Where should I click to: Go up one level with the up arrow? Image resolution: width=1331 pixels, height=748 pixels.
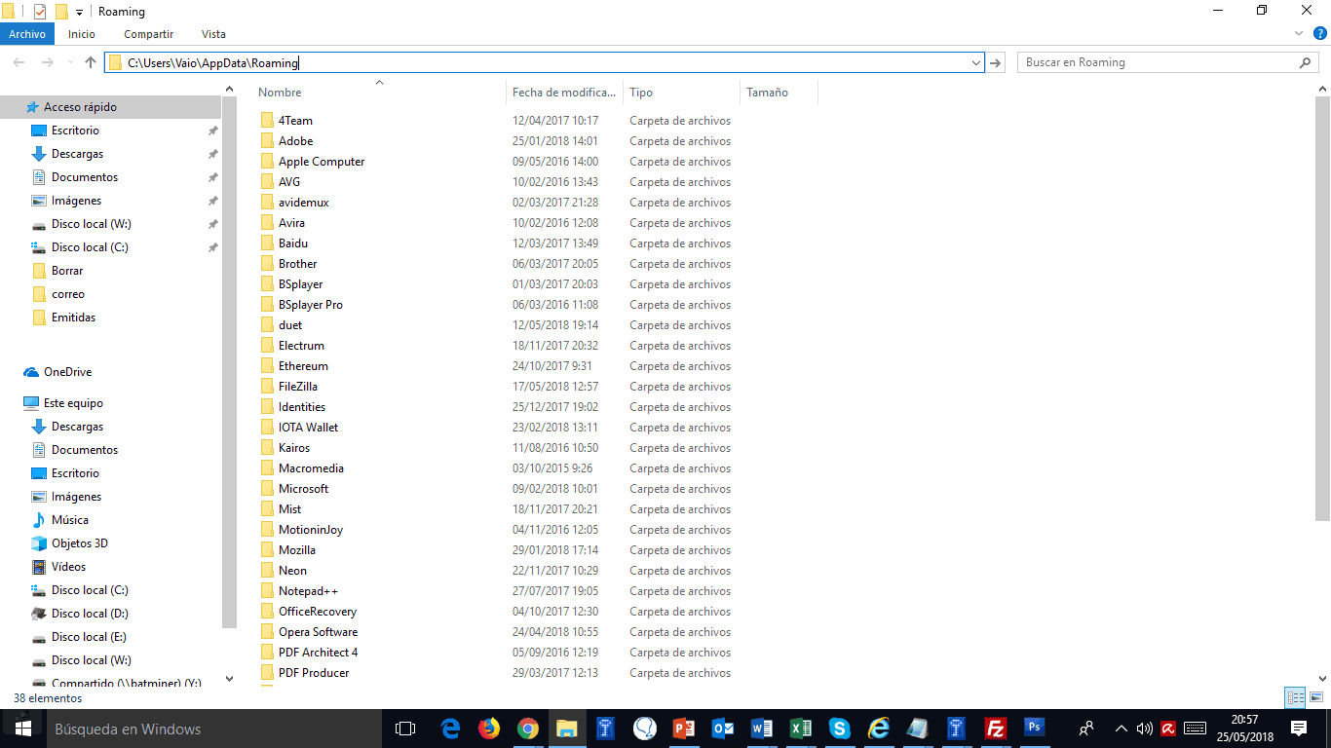tap(91, 62)
